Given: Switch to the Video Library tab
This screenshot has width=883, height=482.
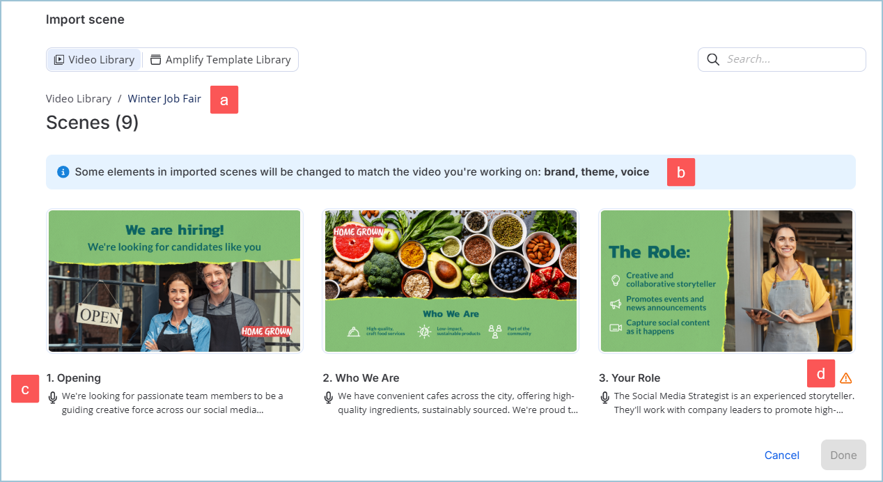Looking at the screenshot, I should tap(94, 60).
